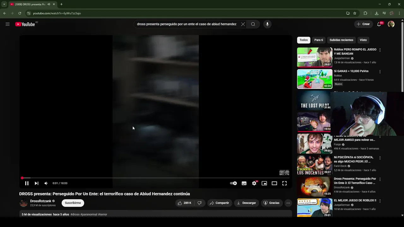
Task: Pause the video
Action: click(27, 183)
